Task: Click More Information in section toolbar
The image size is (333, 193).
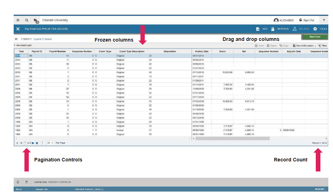Action: coord(303,46)
